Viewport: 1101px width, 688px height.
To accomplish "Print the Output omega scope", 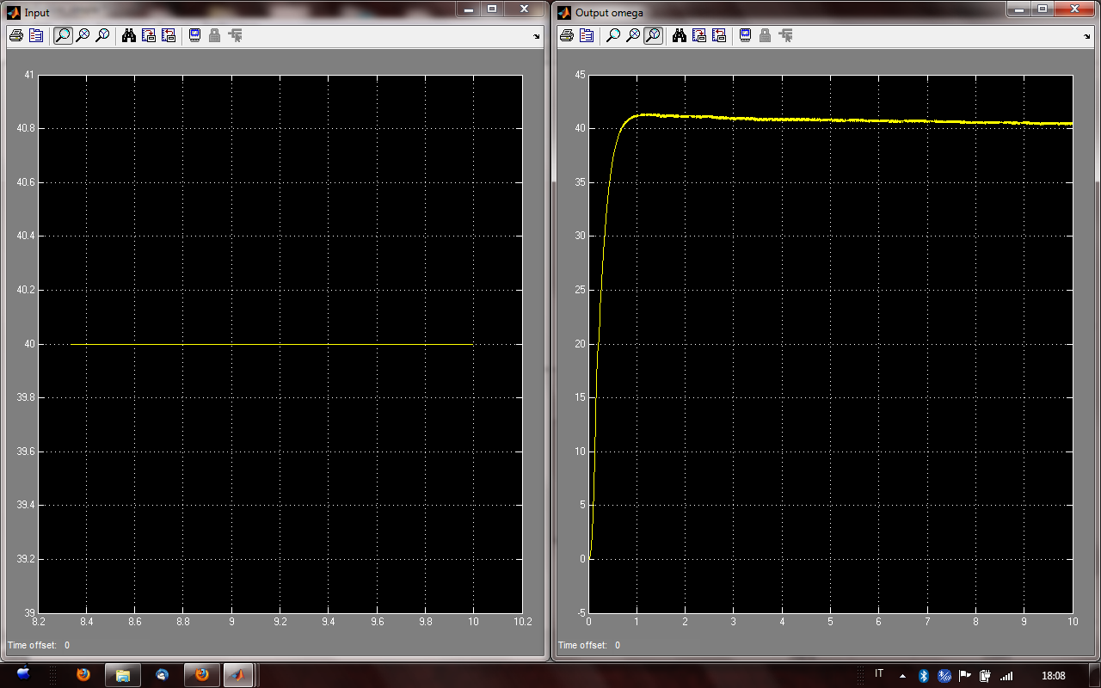I will [566, 35].
